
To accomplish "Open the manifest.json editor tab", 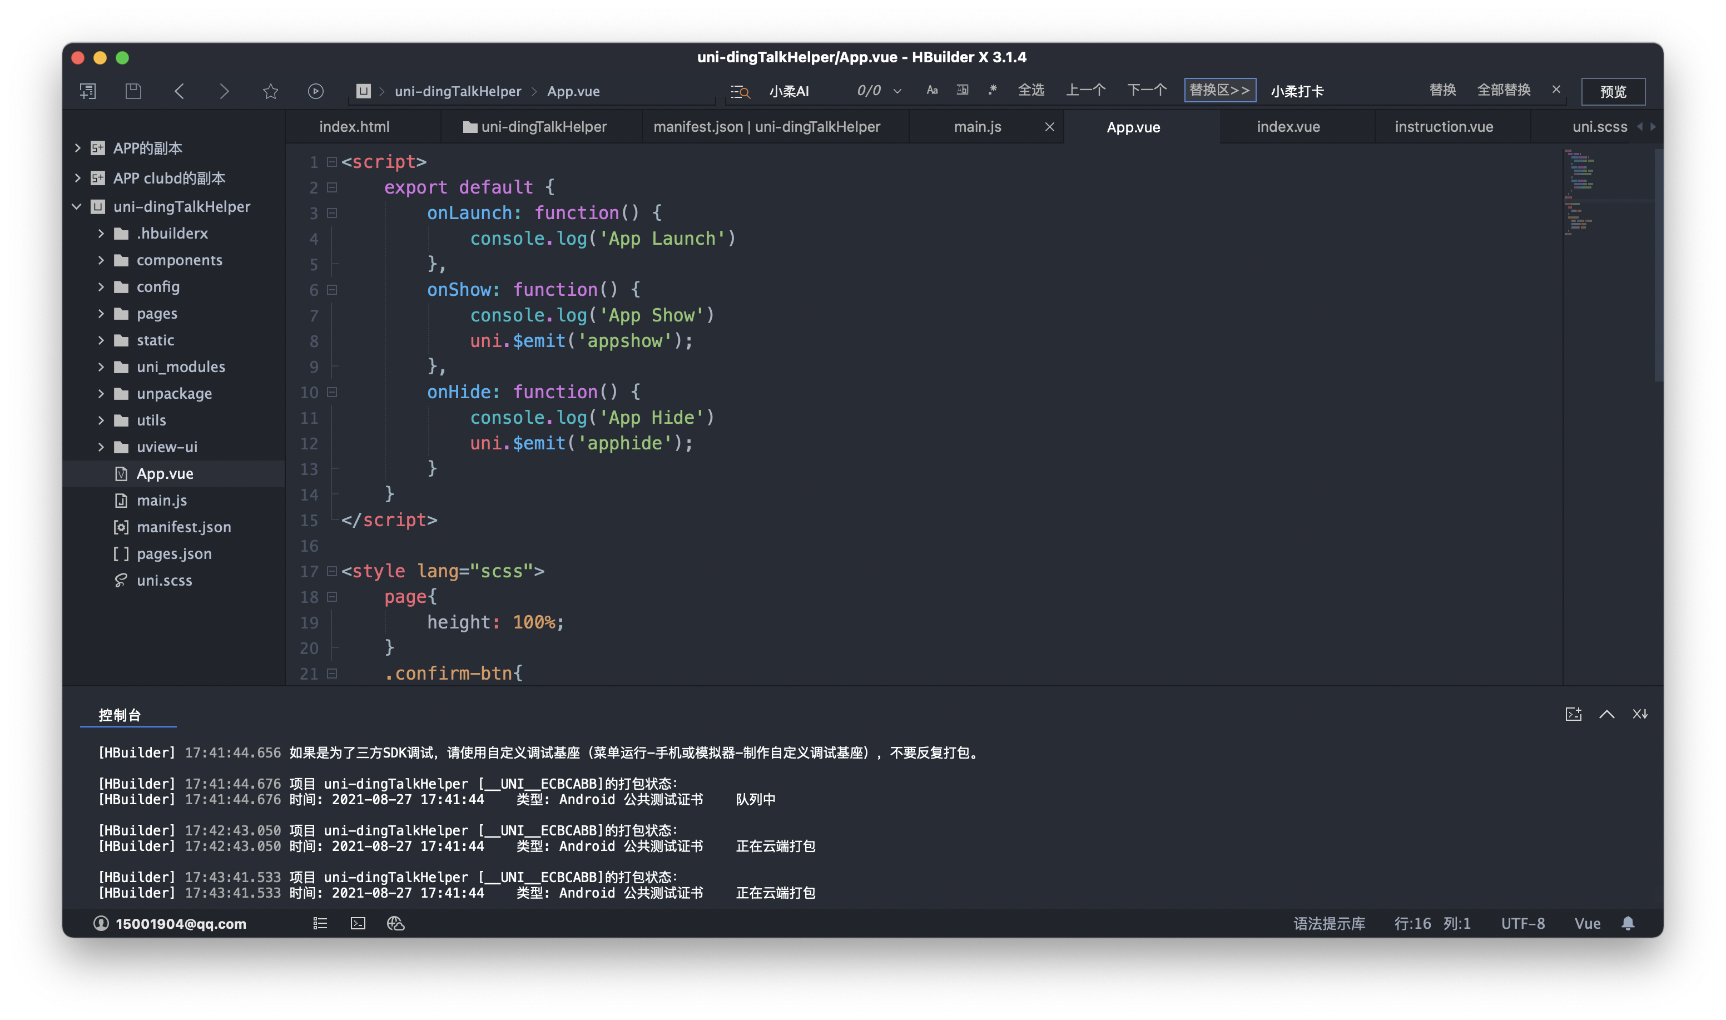I will coord(766,126).
